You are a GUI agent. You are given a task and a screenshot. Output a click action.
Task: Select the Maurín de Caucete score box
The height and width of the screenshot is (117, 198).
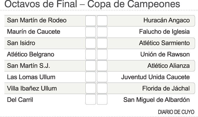pyautogui.click(x=90, y=32)
